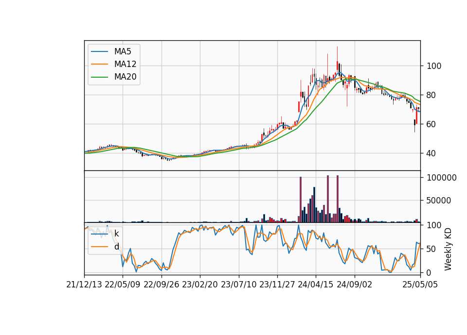Click the Weekly KD axis title
467x335 pixels.
[x=448, y=249]
